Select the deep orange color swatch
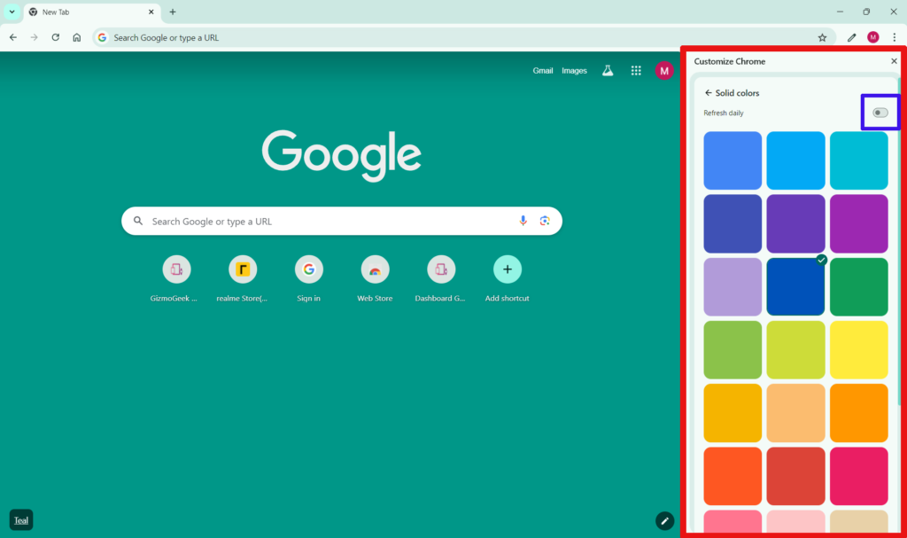 pos(733,476)
